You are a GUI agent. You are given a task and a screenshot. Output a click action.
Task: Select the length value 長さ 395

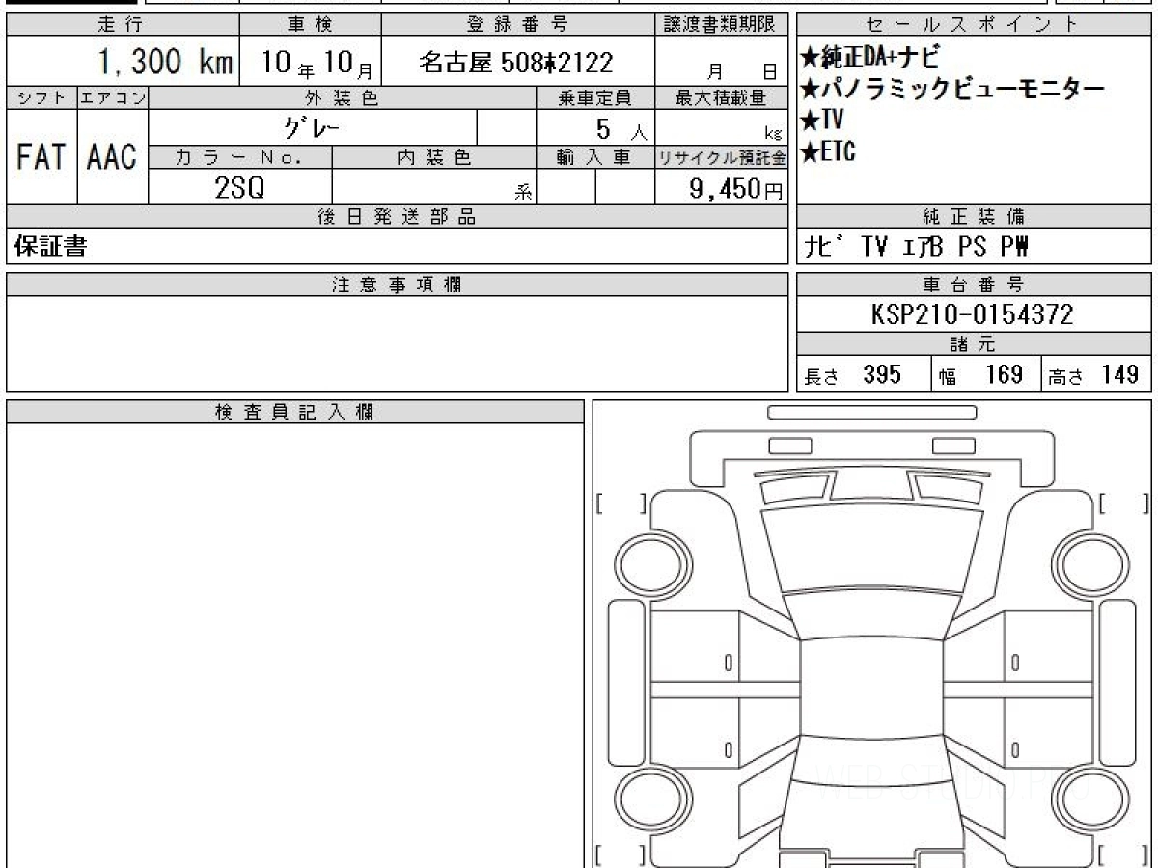852,374
